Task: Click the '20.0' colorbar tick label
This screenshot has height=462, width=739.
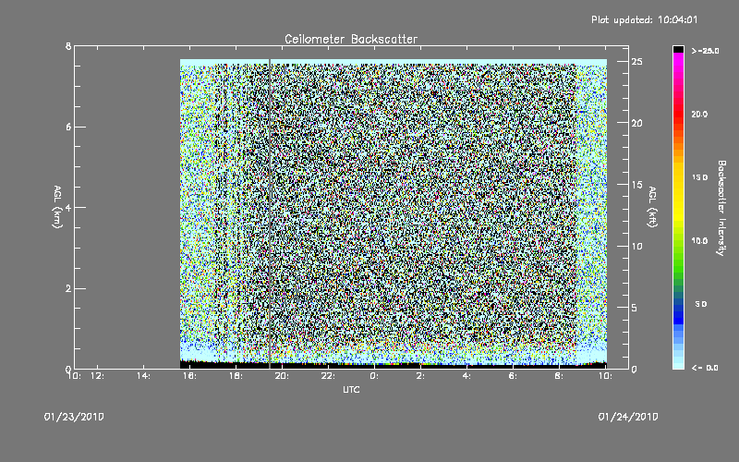Action: (700, 114)
